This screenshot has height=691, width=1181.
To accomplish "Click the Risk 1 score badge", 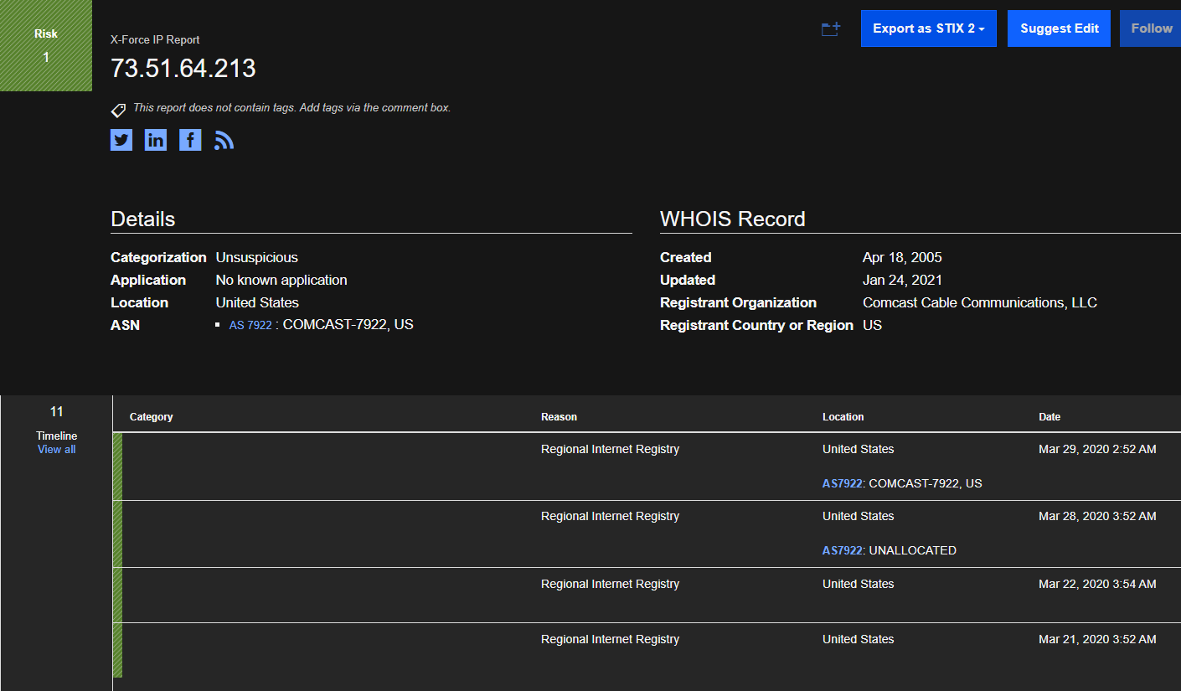I will [x=46, y=45].
